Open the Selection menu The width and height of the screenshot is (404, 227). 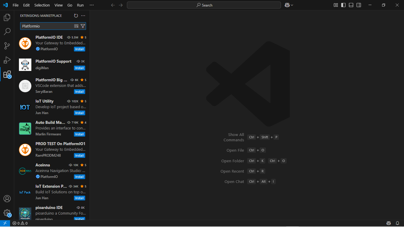[x=42, y=5]
